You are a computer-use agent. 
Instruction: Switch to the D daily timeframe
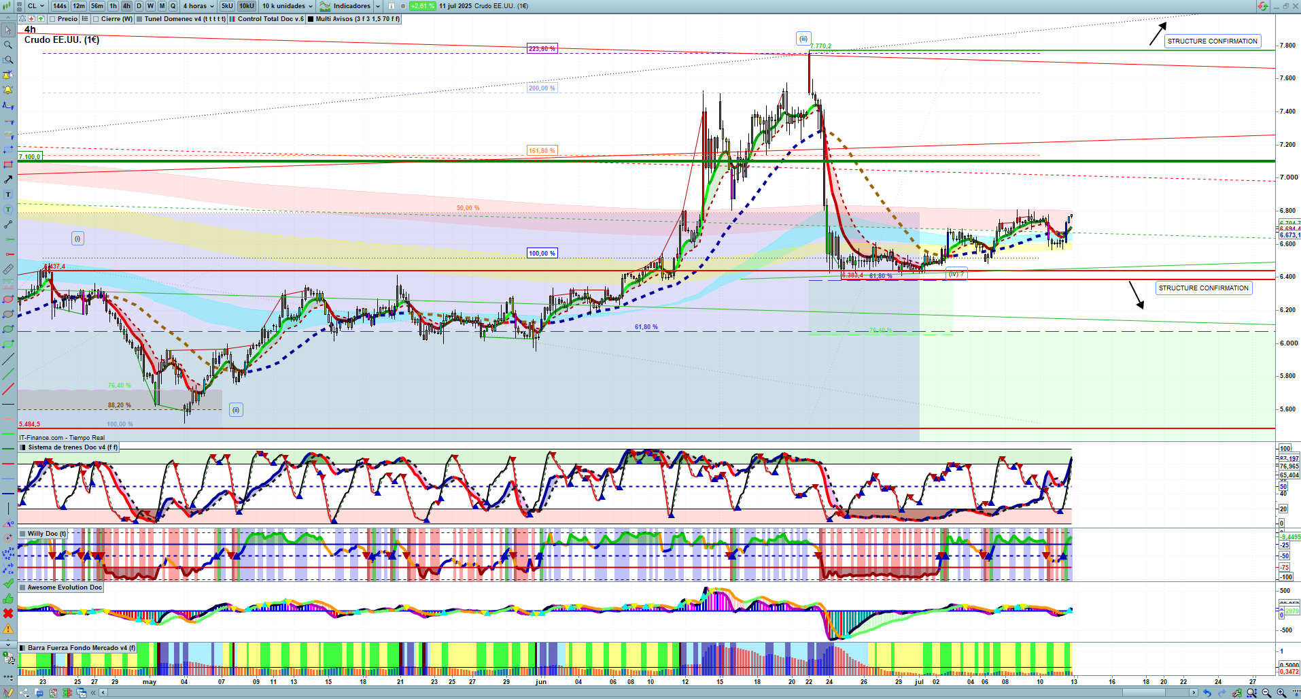click(139, 6)
